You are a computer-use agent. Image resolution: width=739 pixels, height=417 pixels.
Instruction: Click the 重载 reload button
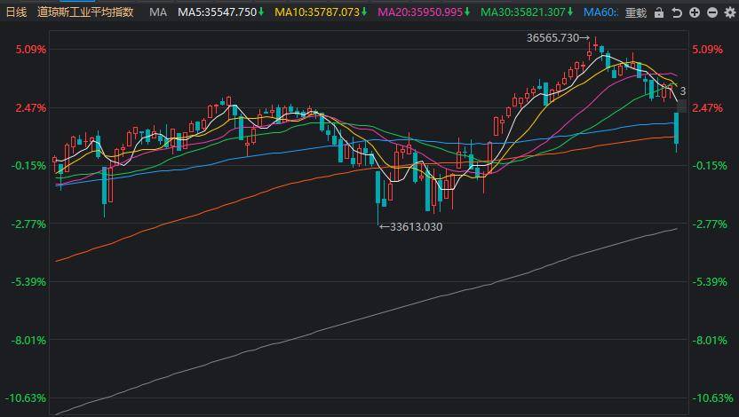pyautogui.click(x=636, y=12)
